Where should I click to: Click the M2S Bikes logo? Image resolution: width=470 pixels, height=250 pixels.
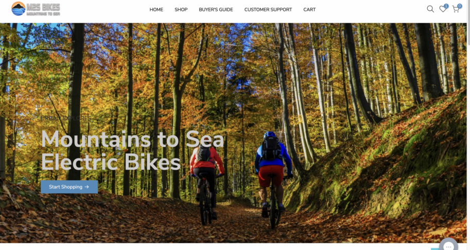pyautogui.click(x=36, y=9)
